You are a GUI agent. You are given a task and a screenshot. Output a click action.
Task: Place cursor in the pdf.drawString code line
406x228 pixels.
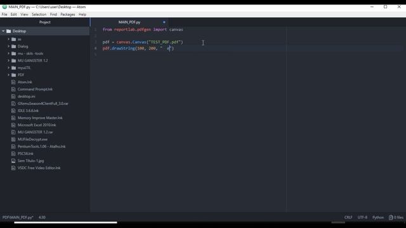point(138,48)
